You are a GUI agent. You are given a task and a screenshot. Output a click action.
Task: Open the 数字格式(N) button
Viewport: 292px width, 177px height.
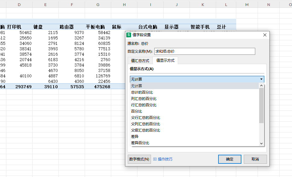pos(139,159)
